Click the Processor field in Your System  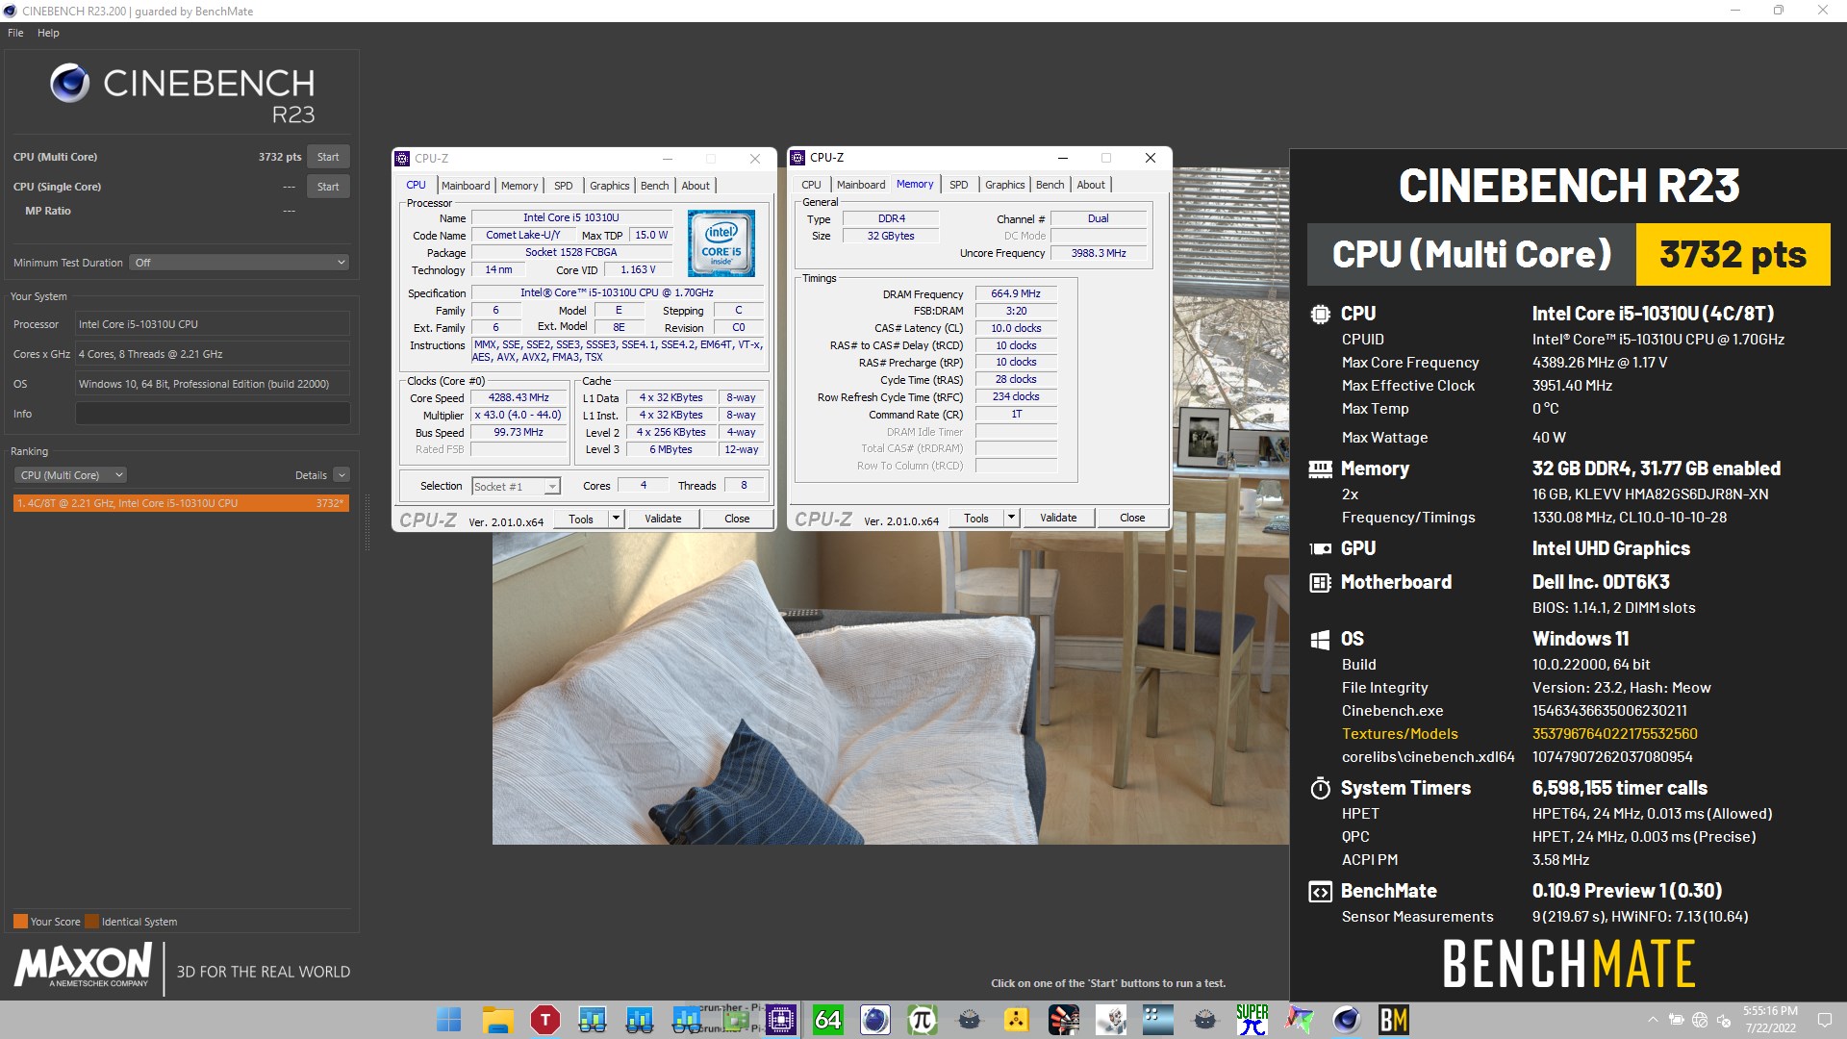[x=213, y=324]
